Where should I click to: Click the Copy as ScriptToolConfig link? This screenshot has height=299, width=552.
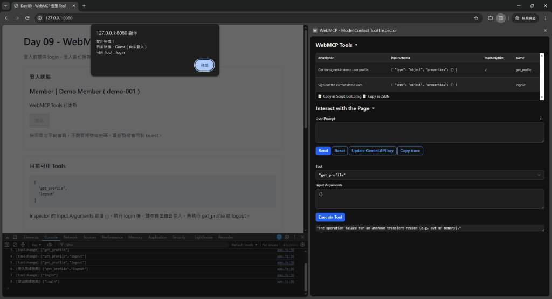click(340, 96)
